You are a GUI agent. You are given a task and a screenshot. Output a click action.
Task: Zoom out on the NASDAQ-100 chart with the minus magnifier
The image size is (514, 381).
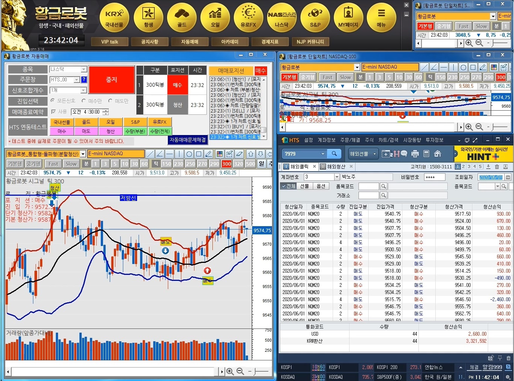point(479,127)
